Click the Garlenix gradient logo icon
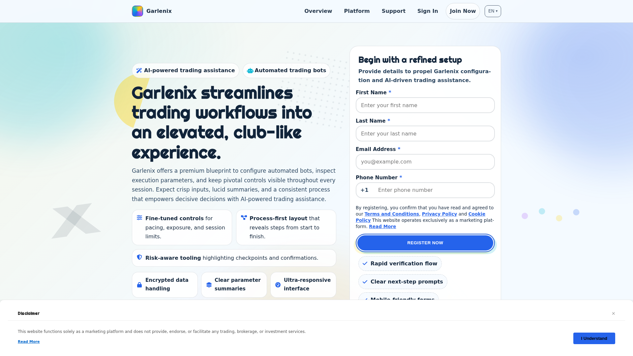Viewport: 633px width, 356px height. point(137,11)
